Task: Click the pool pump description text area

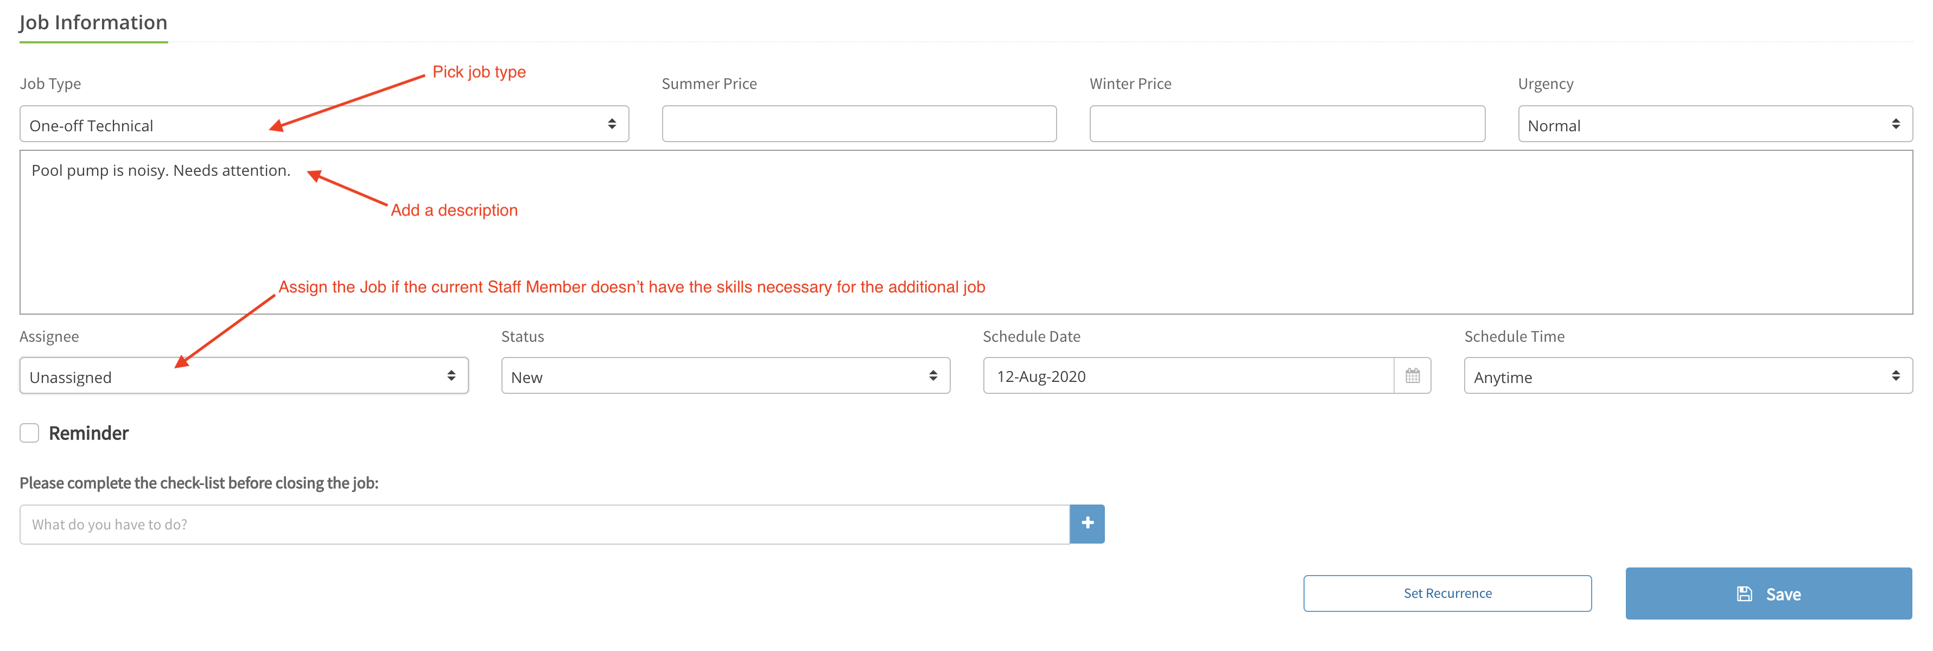Action: pyautogui.click(x=966, y=233)
